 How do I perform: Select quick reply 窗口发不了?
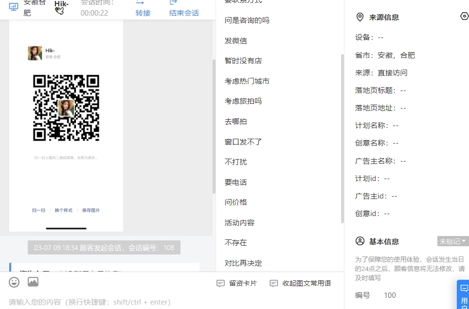click(243, 142)
